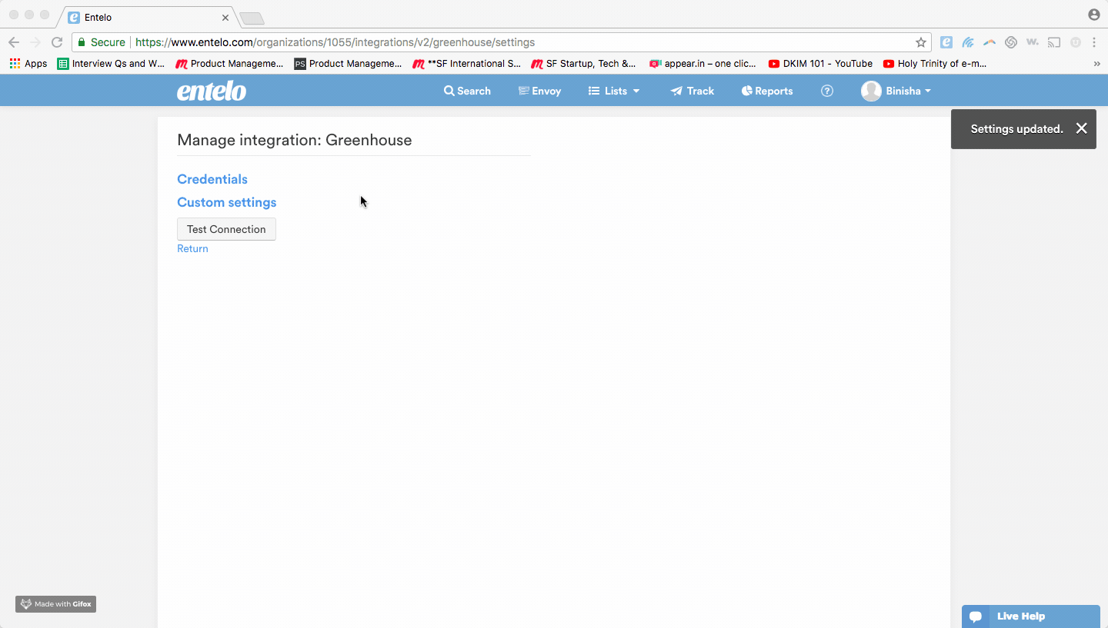Screen dimensions: 1108x628
Task: Open the DKIM 101 YouTube bookmark
Action: (820, 64)
